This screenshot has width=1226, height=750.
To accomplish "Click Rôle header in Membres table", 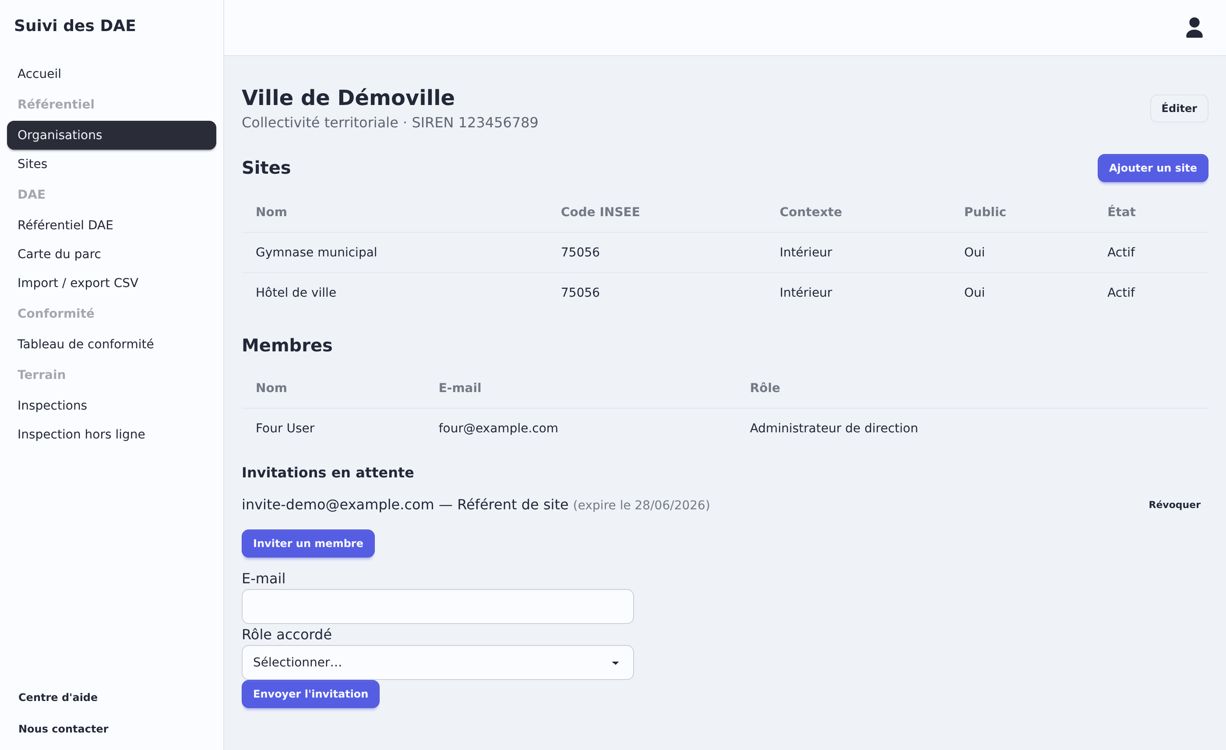I will pyautogui.click(x=765, y=388).
